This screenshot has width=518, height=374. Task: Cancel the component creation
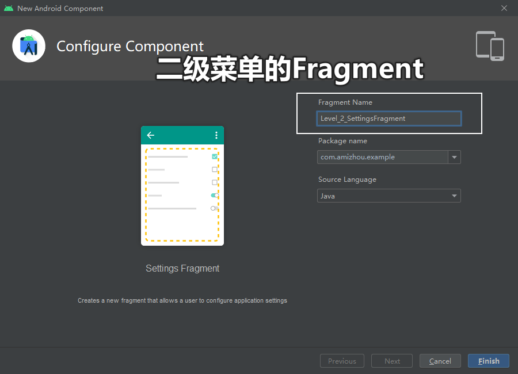point(440,361)
